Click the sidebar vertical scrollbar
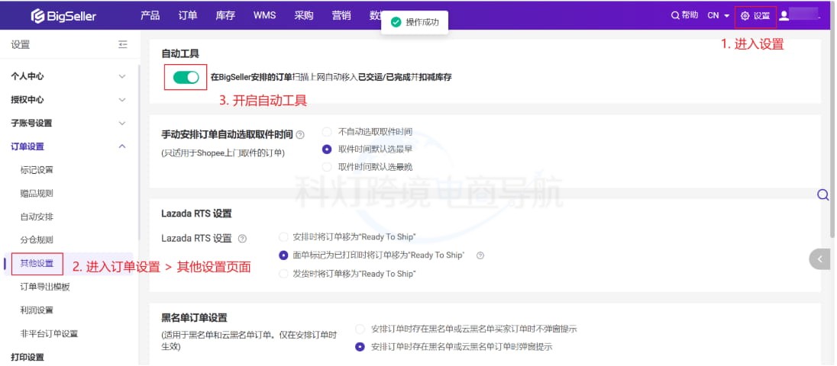The image size is (837, 366). pyautogui.click(x=138, y=152)
